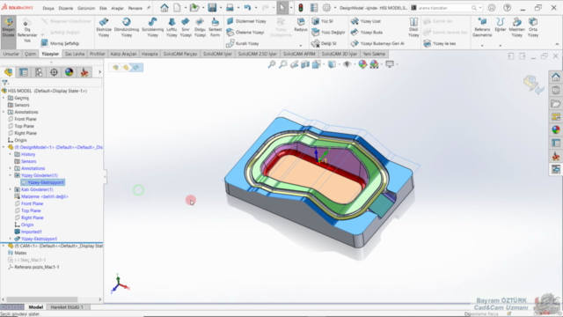This screenshot has width=563, height=317.
Task: Switch to the Sac Levha ribbon tab
Action: (x=75, y=54)
